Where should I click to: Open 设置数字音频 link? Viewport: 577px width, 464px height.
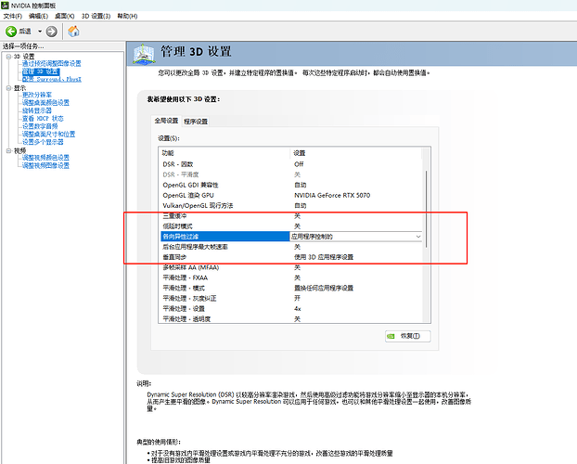40,126
